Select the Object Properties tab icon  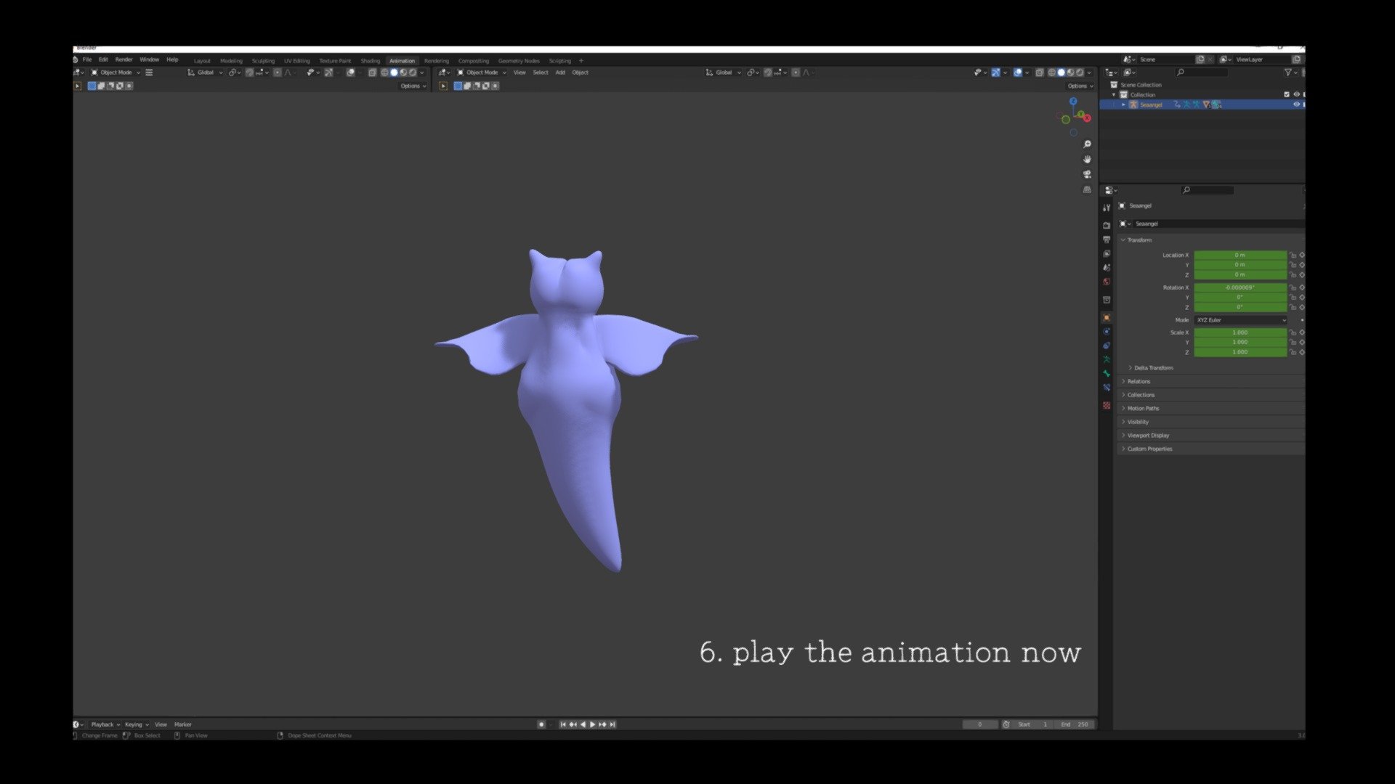click(x=1107, y=317)
